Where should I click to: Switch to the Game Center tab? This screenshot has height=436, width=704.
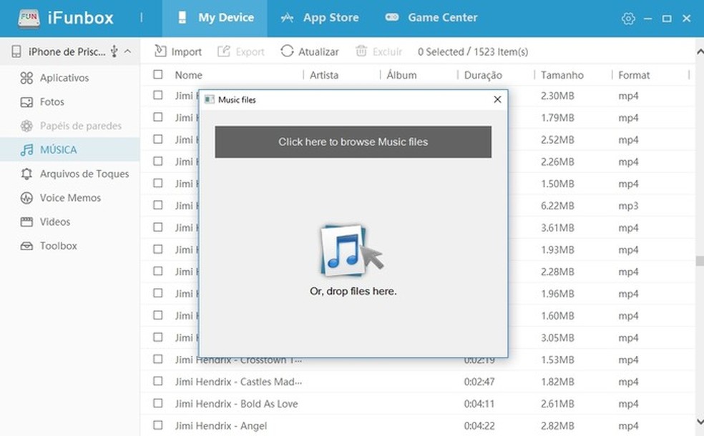pos(431,18)
